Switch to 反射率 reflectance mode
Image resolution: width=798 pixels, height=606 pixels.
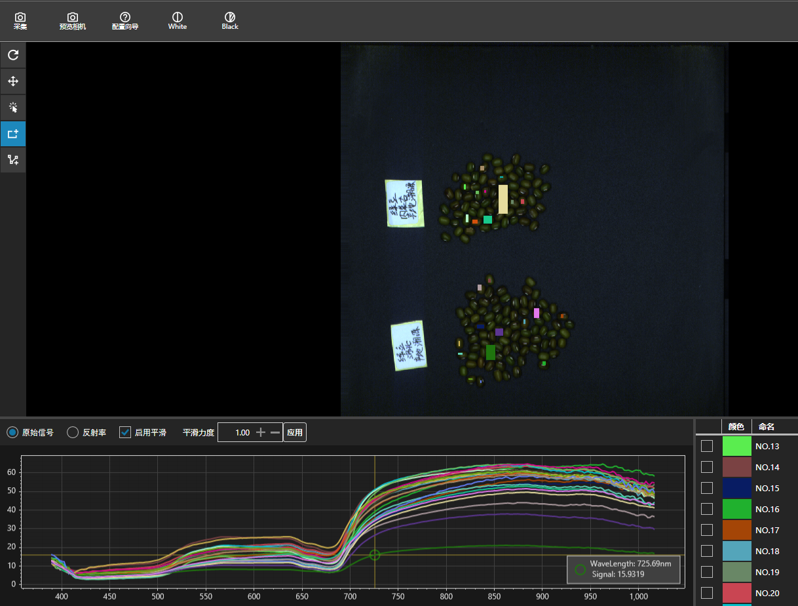73,433
